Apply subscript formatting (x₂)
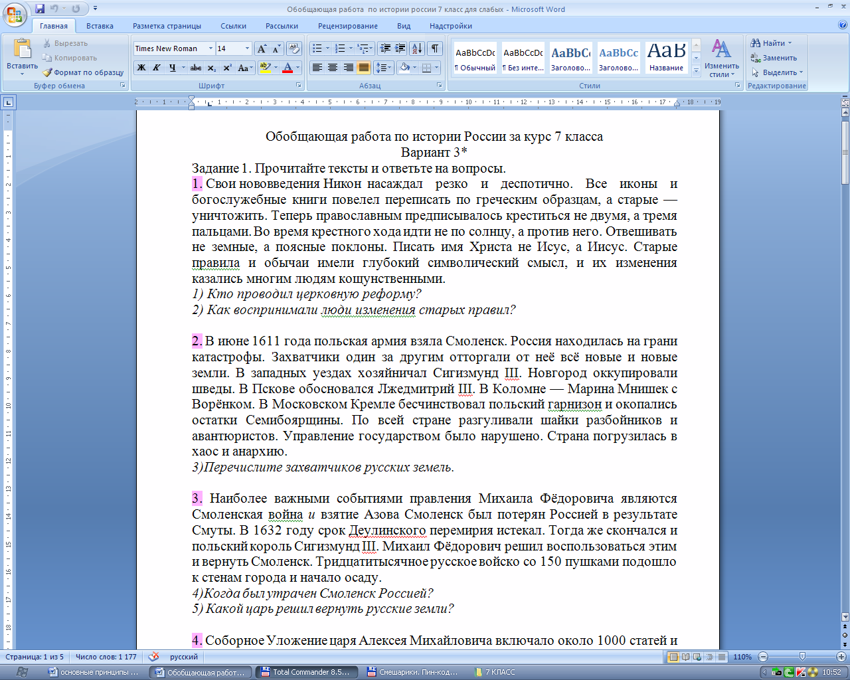The width and height of the screenshot is (850, 680). click(x=211, y=68)
